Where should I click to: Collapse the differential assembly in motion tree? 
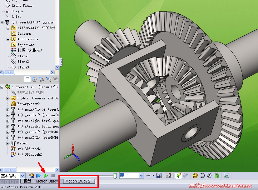[x=2, y=87]
